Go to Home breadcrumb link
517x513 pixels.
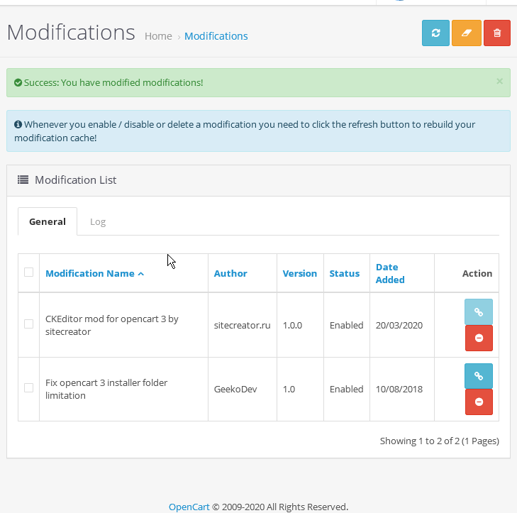[x=158, y=36]
